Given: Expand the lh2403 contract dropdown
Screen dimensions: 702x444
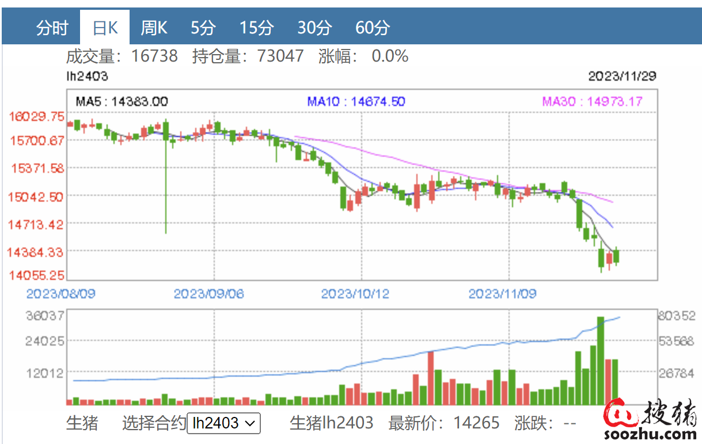Looking at the screenshot, I should point(223,423).
